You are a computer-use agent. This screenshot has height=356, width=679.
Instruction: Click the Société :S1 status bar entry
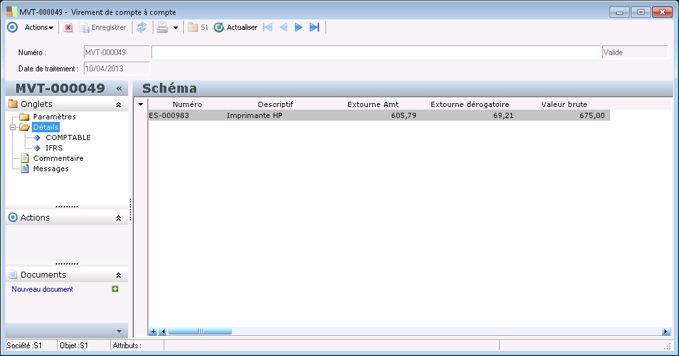click(31, 345)
